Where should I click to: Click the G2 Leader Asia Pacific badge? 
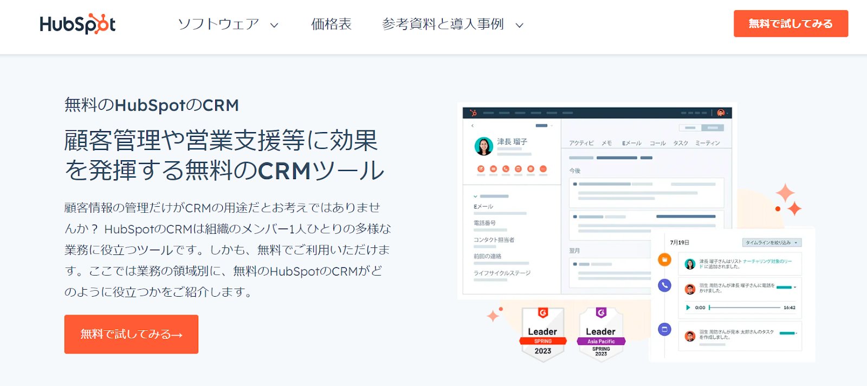click(x=601, y=334)
